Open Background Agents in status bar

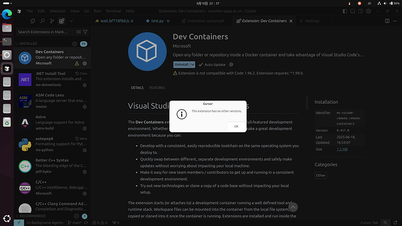[x=45, y=223]
